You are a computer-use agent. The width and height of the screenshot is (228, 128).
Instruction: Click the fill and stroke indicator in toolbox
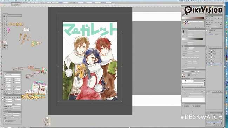pos(5,42)
